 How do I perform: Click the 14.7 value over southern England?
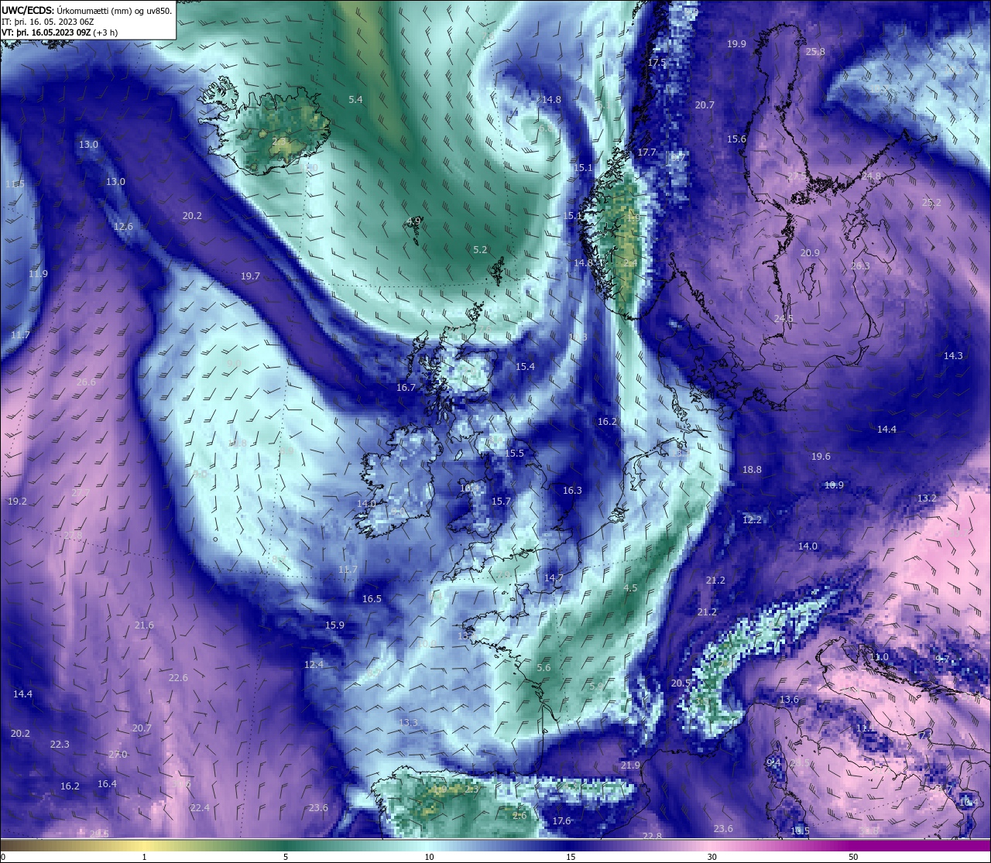(x=554, y=578)
